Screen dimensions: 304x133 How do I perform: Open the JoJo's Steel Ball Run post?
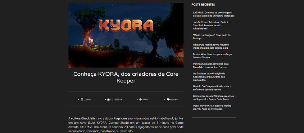point(212,25)
